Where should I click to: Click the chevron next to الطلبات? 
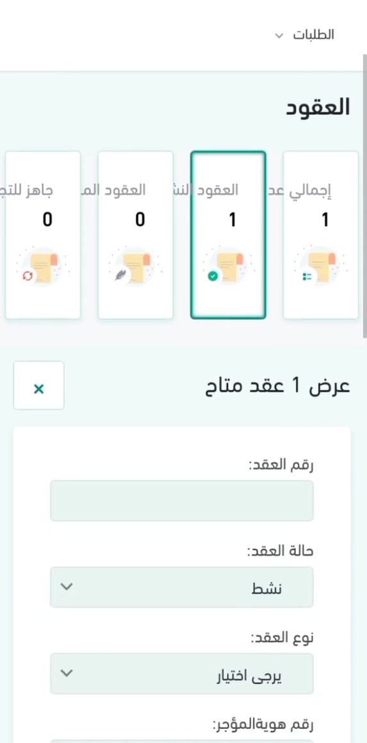pyautogui.click(x=279, y=35)
